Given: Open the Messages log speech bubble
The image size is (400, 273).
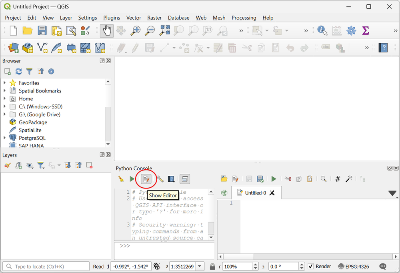Looking at the screenshot, I should point(383,266).
